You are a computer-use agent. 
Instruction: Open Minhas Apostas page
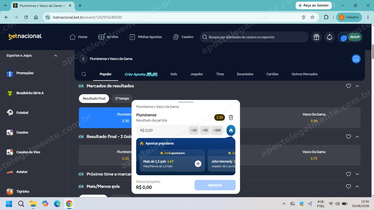146,37
